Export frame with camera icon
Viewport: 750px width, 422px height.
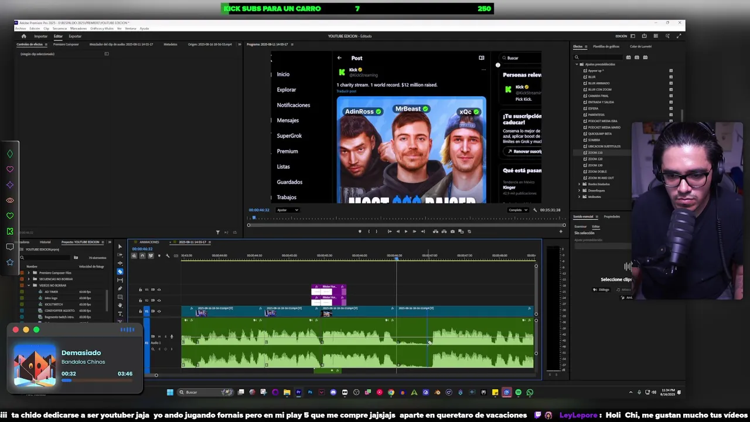(x=452, y=232)
